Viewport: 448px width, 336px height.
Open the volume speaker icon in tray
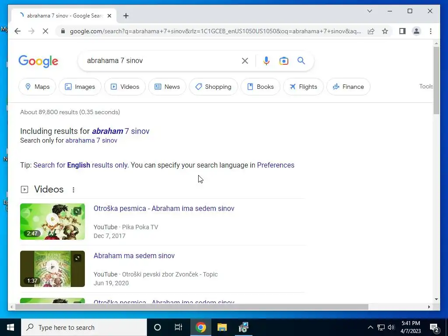tap(391, 327)
